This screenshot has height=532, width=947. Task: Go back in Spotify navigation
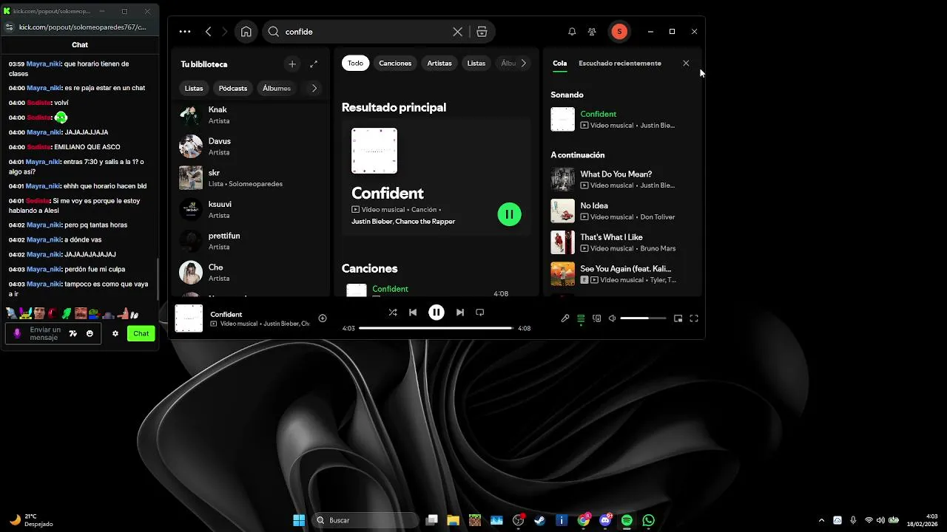tap(209, 32)
